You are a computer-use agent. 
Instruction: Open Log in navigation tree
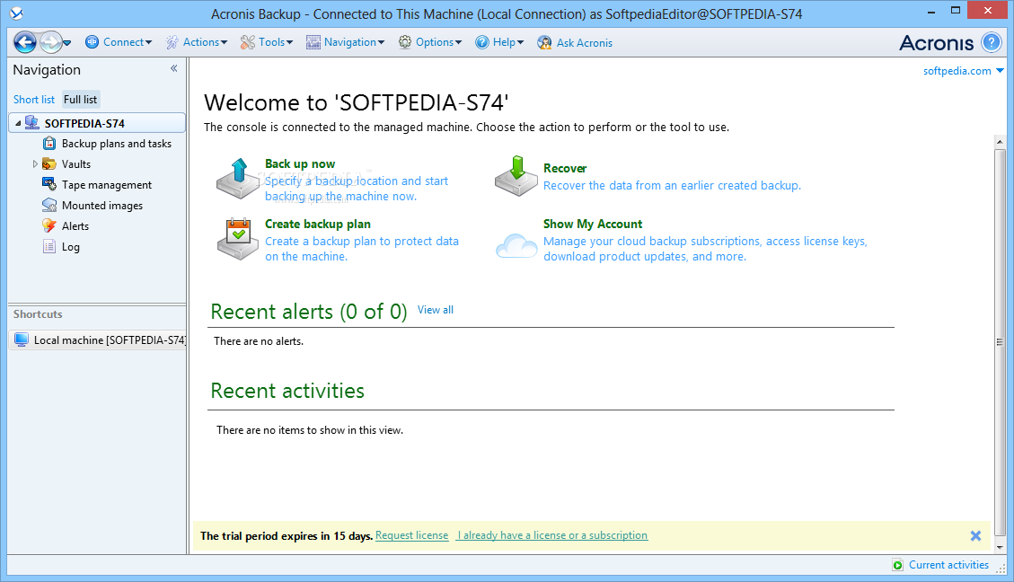pyautogui.click(x=70, y=247)
